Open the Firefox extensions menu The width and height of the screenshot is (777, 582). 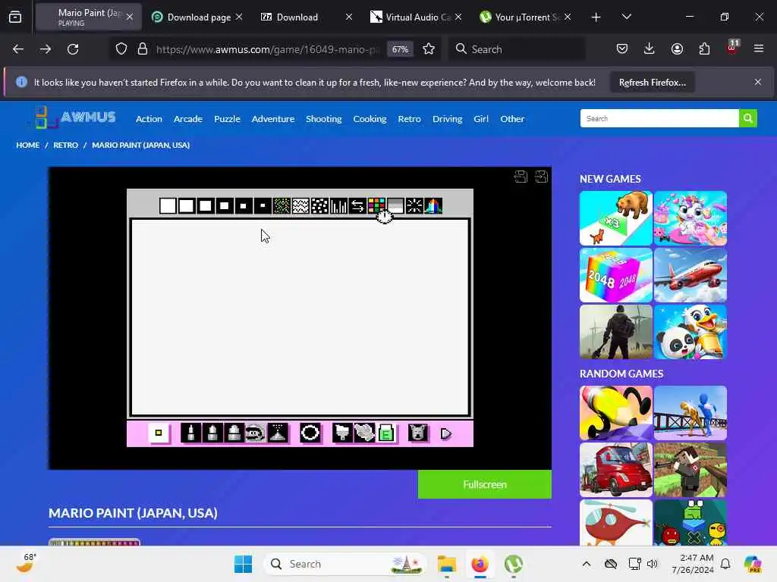coord(704,49)
